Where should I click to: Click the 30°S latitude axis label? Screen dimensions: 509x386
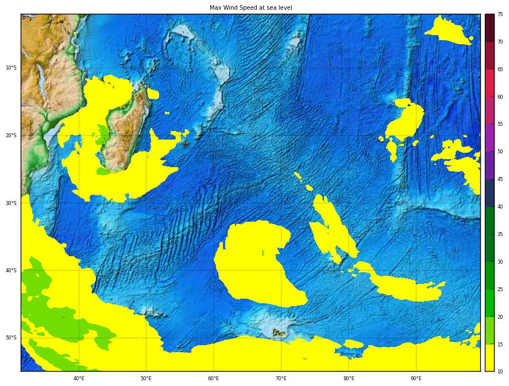point(11,203)
